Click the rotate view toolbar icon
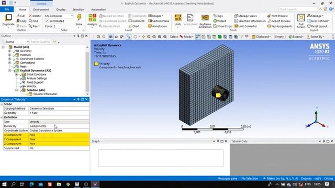This screenshot has width=335, height=188. click(135, 37)
